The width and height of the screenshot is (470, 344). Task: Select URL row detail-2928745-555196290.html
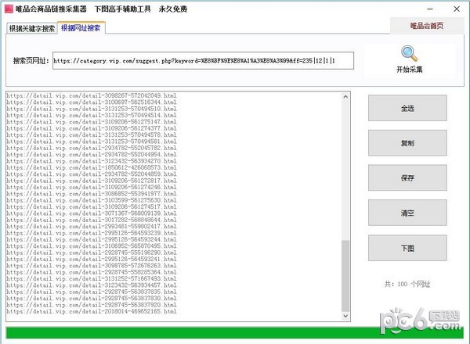[92, 253]
